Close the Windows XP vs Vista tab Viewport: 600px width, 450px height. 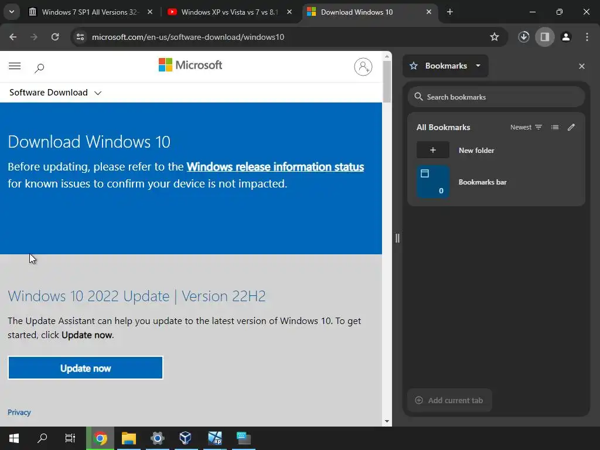click(x=289, y=12)
